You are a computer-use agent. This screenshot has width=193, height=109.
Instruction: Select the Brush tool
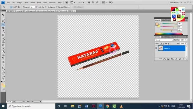click(x=3, y=38)
